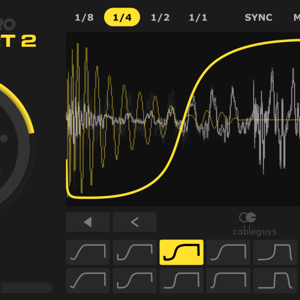The width and height of the screenshot is (300, 300).
Task: Choose the fifth curve preset in bottom row
Action: tap(275, 280)
